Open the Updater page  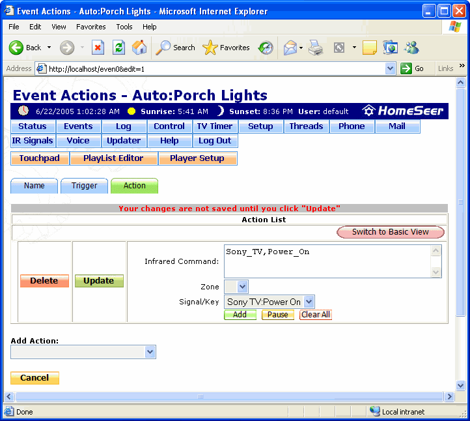coord(124,141)
